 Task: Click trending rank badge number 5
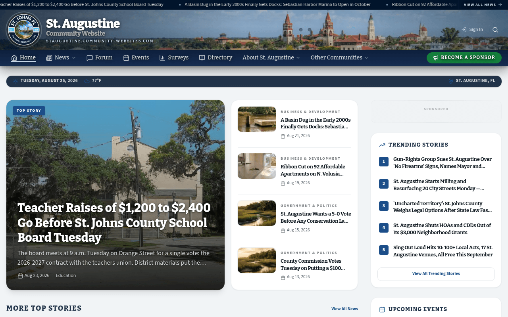click(384, 250)
